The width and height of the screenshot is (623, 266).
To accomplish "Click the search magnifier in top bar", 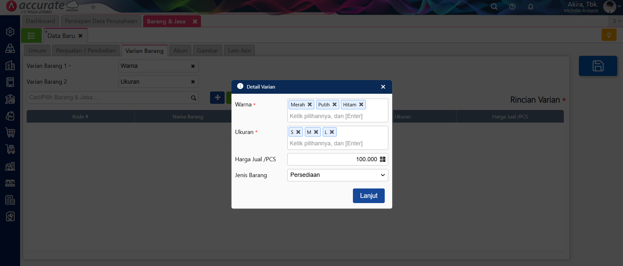I will coord(494,7).
